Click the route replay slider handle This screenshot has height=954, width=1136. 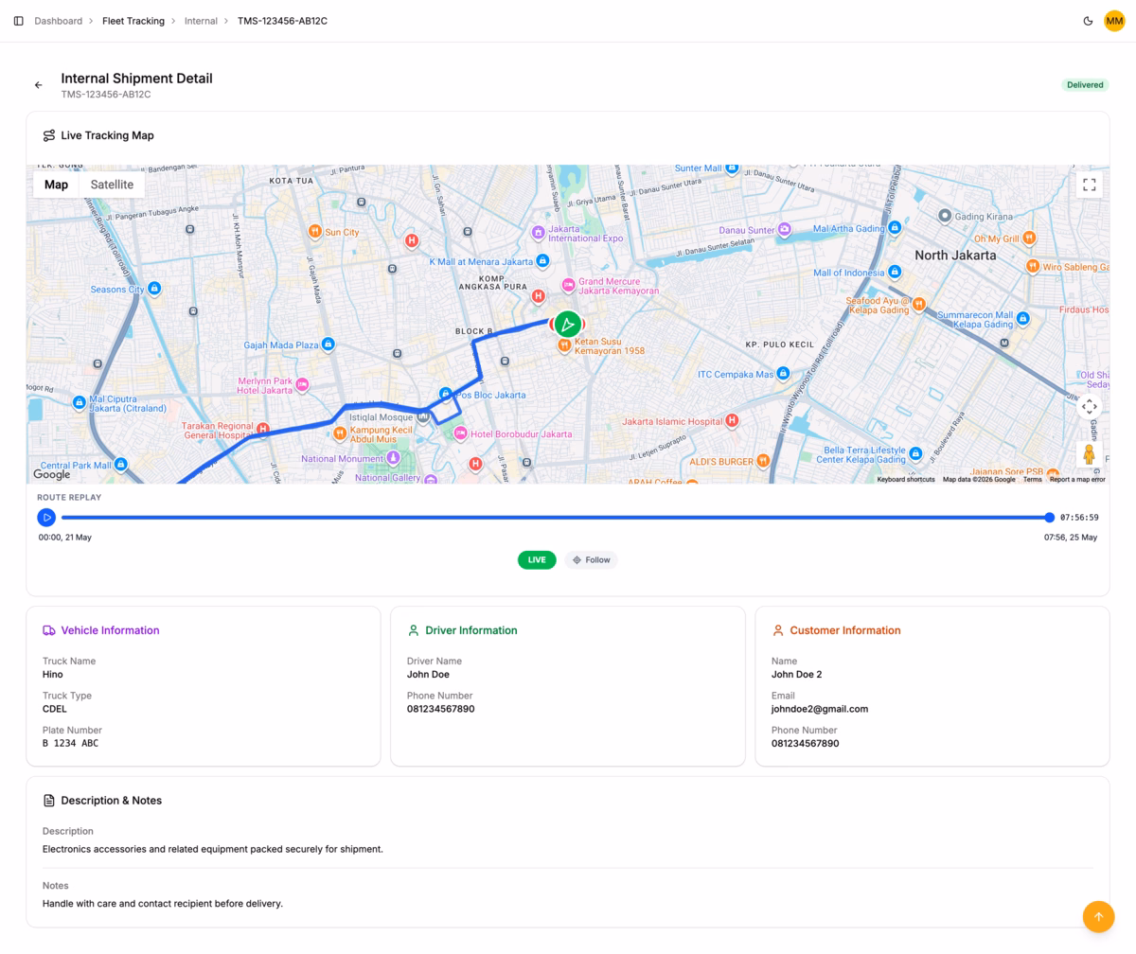pyautogui.click(x=1050, y=518)
